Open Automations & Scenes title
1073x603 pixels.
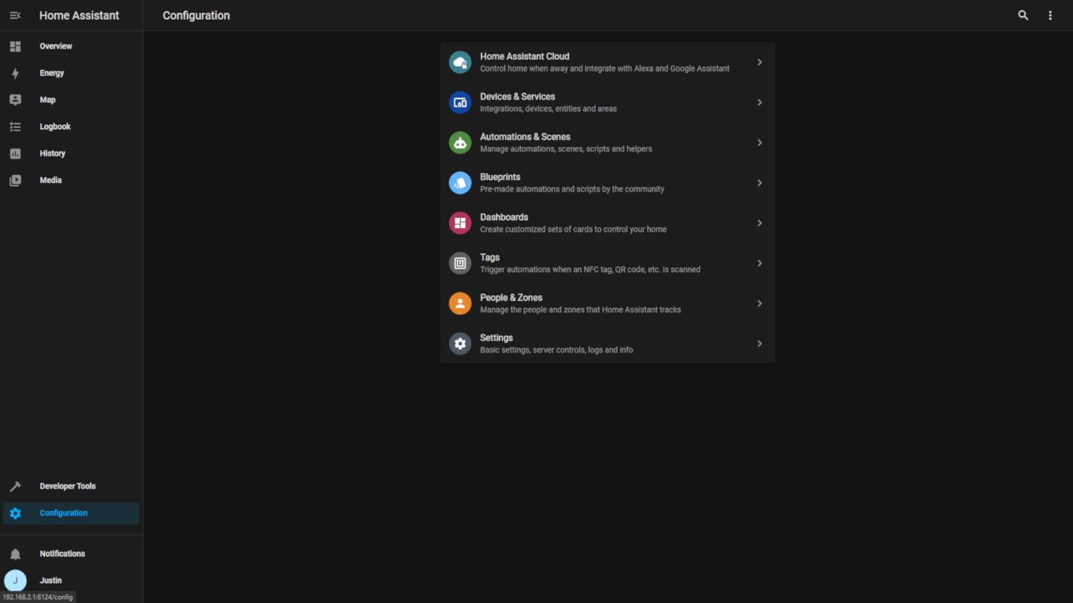point(525,136)
